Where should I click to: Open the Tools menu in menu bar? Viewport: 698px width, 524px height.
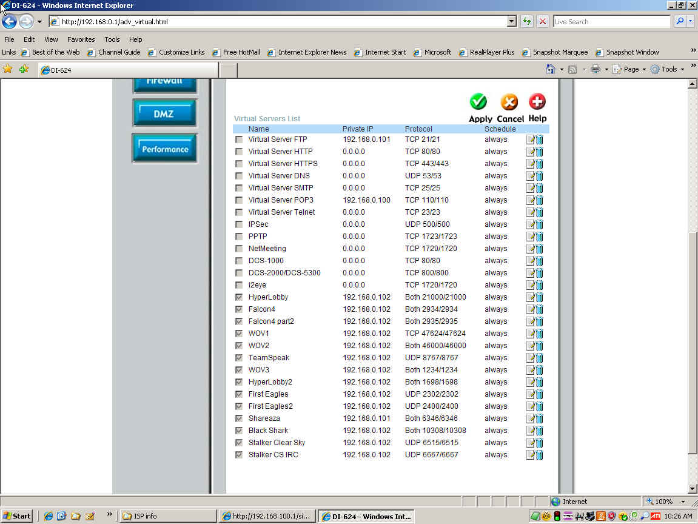click(x=112, y=39)
